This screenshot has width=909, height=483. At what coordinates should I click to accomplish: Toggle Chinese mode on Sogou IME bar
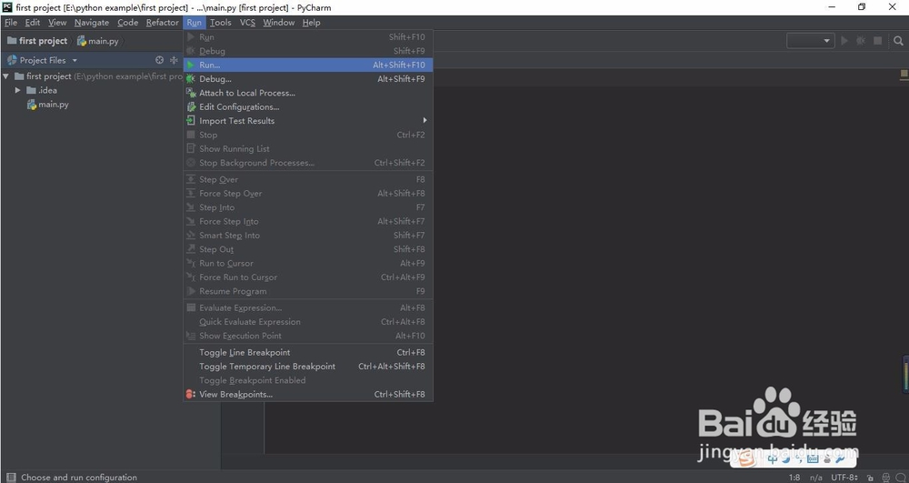[772, 458]
